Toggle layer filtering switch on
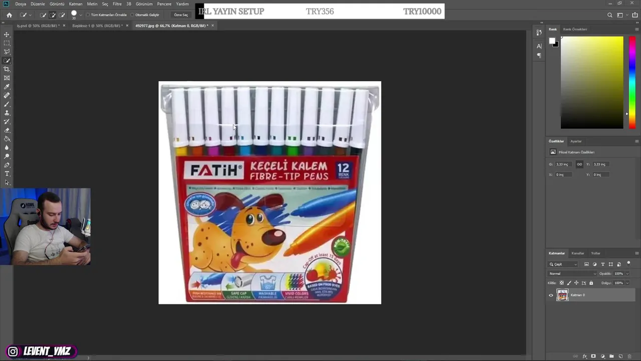 (x=628, y=263)
